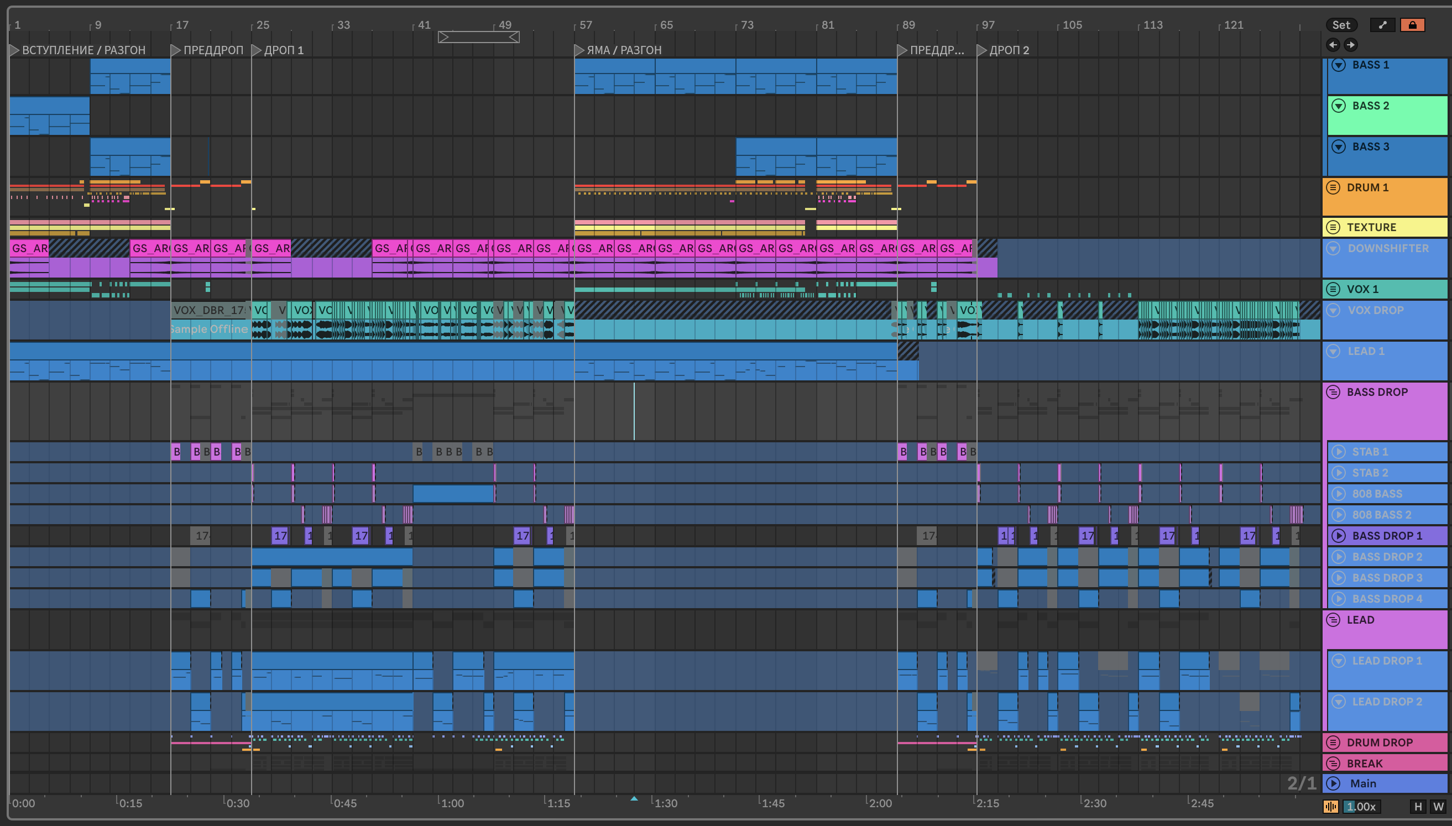Select the BREAK group title
Screen dimensions: 1452x826
pyautogui.click(x=1365, y=763)
